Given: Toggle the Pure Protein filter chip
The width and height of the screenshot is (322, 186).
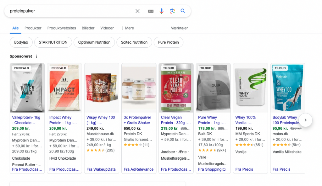Looking at the screenshot, I should [168, 42].
